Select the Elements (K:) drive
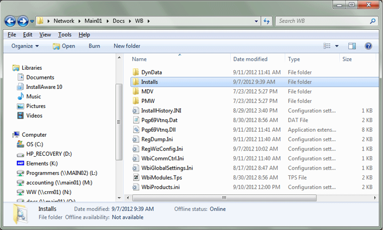 42,163
